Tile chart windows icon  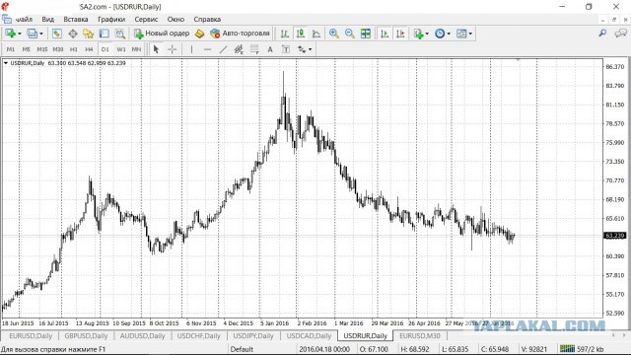pyautogui.click(x=366, y=34)
